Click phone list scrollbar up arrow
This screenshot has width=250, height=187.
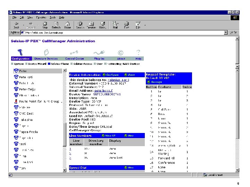65,70
